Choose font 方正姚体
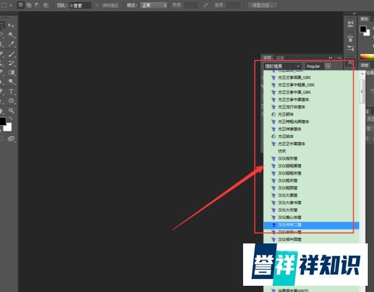374x292 pixels. tap(311, 136)
